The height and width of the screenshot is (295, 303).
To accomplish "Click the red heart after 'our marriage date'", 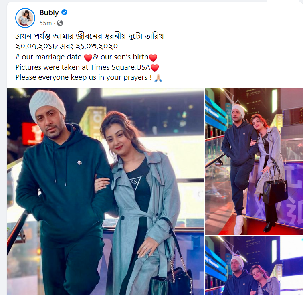I will click(x=88, y=58).
